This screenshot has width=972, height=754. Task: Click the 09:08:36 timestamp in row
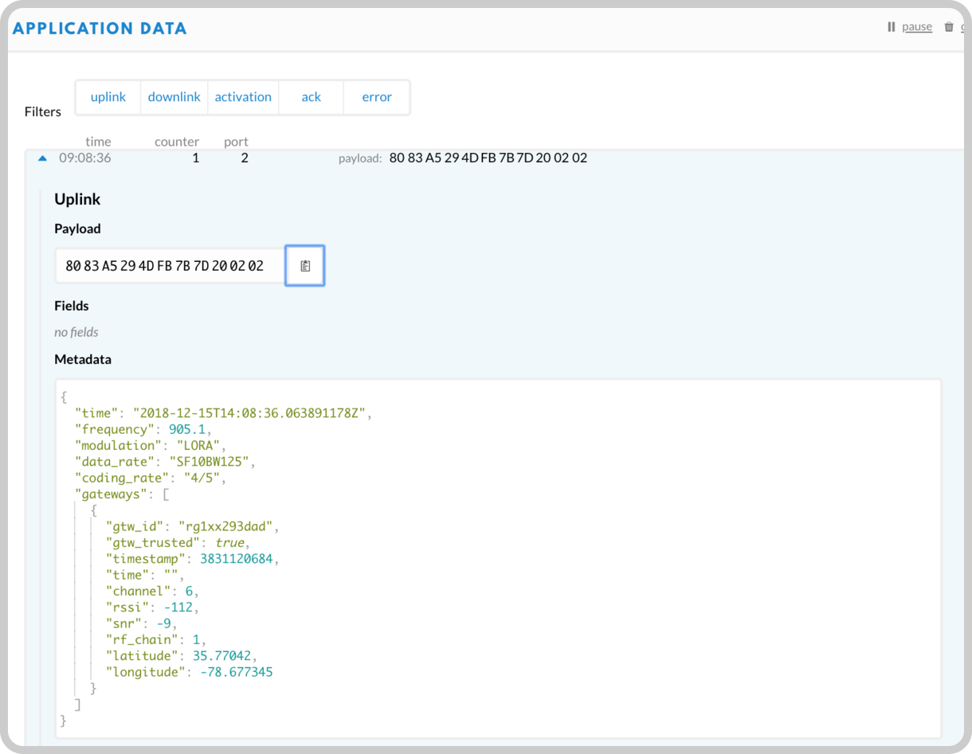pyautogui.click(x=85, y=158)
